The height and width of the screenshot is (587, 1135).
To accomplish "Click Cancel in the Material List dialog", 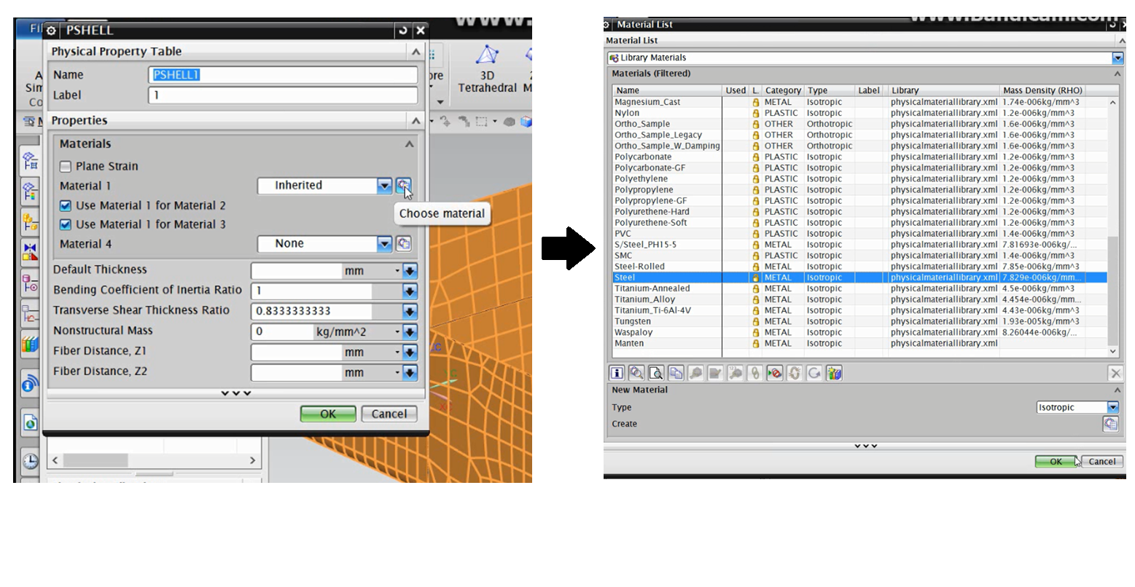I will tap(1102, 461).
